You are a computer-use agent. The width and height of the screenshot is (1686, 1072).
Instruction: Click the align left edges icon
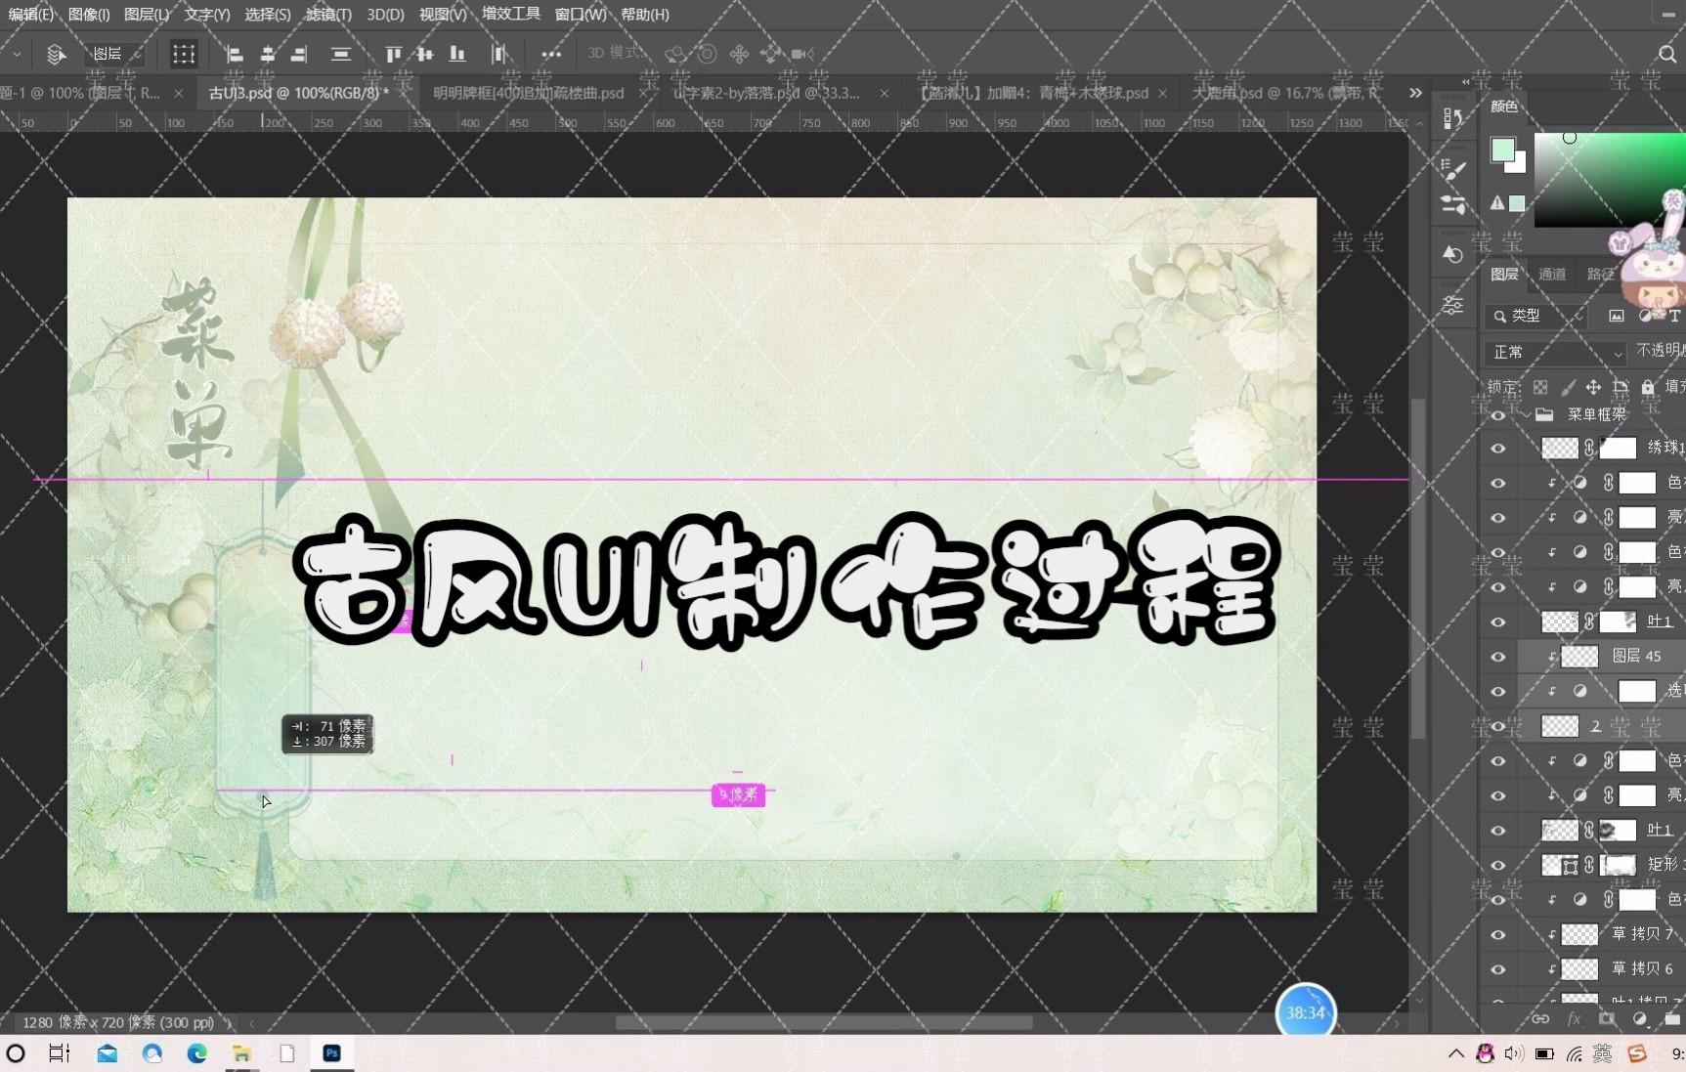(x=235, y=55)
